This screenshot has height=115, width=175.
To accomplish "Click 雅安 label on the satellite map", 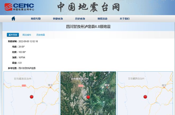I will [x=107, y=85].
